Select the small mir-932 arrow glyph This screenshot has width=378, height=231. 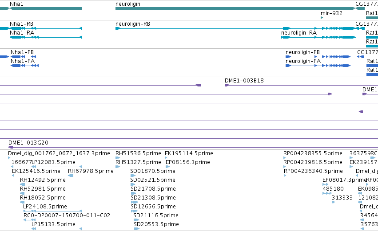click(322, 18)
